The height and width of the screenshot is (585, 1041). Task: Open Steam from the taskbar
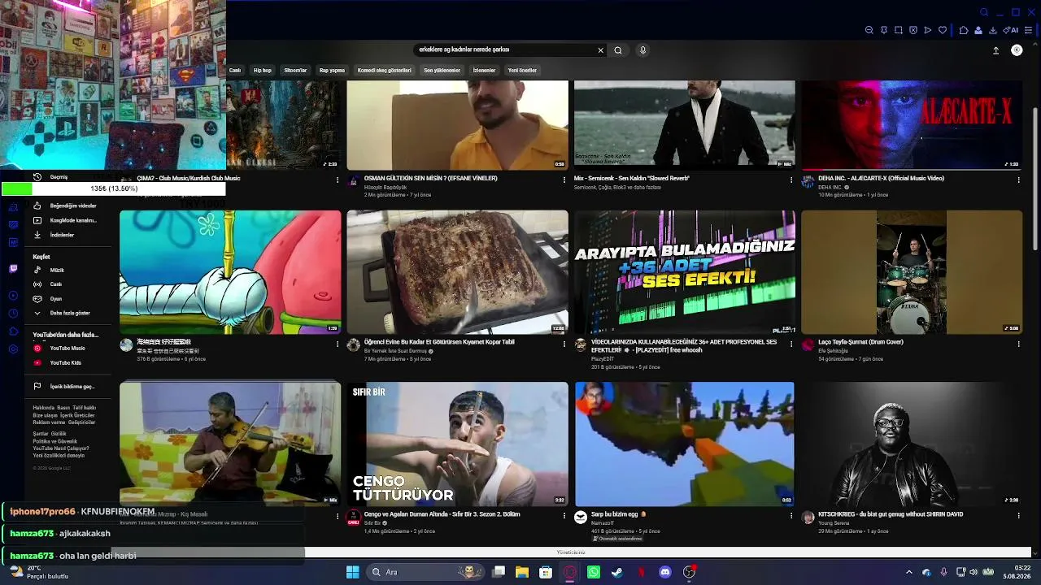tap(617, 572)
